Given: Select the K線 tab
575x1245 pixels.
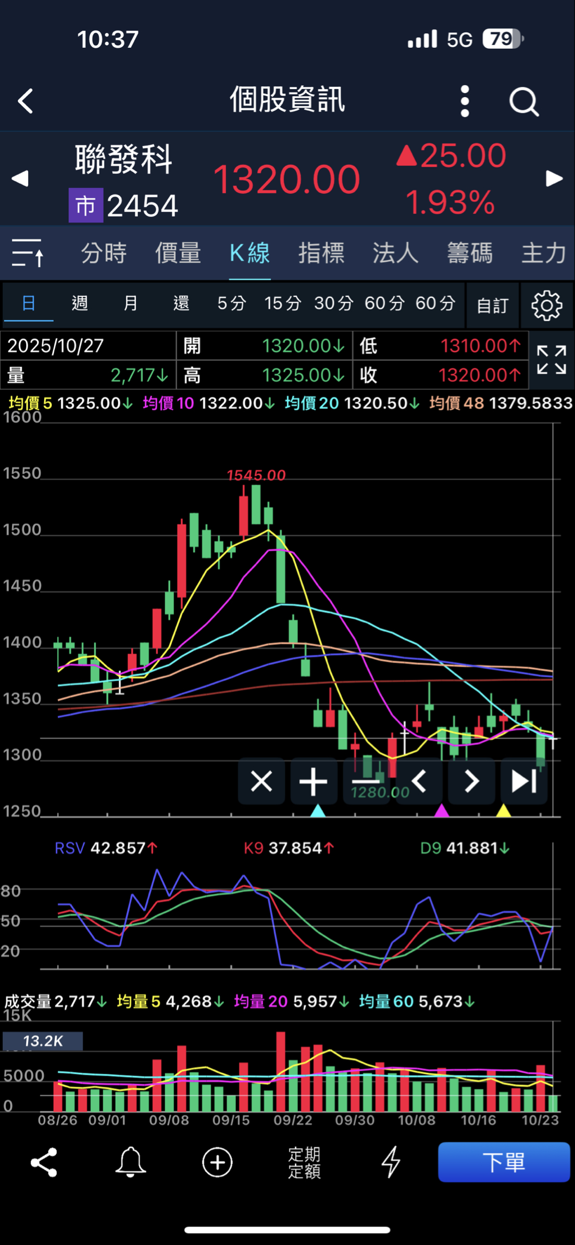Looking at the screenshot, I should (x=250, y=253).
